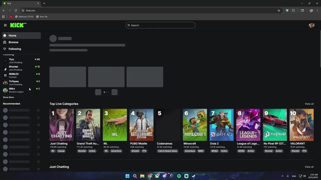Open Steam from the taskbar
This screenshot has width=321, height=180.
click(x=194, y=176)
